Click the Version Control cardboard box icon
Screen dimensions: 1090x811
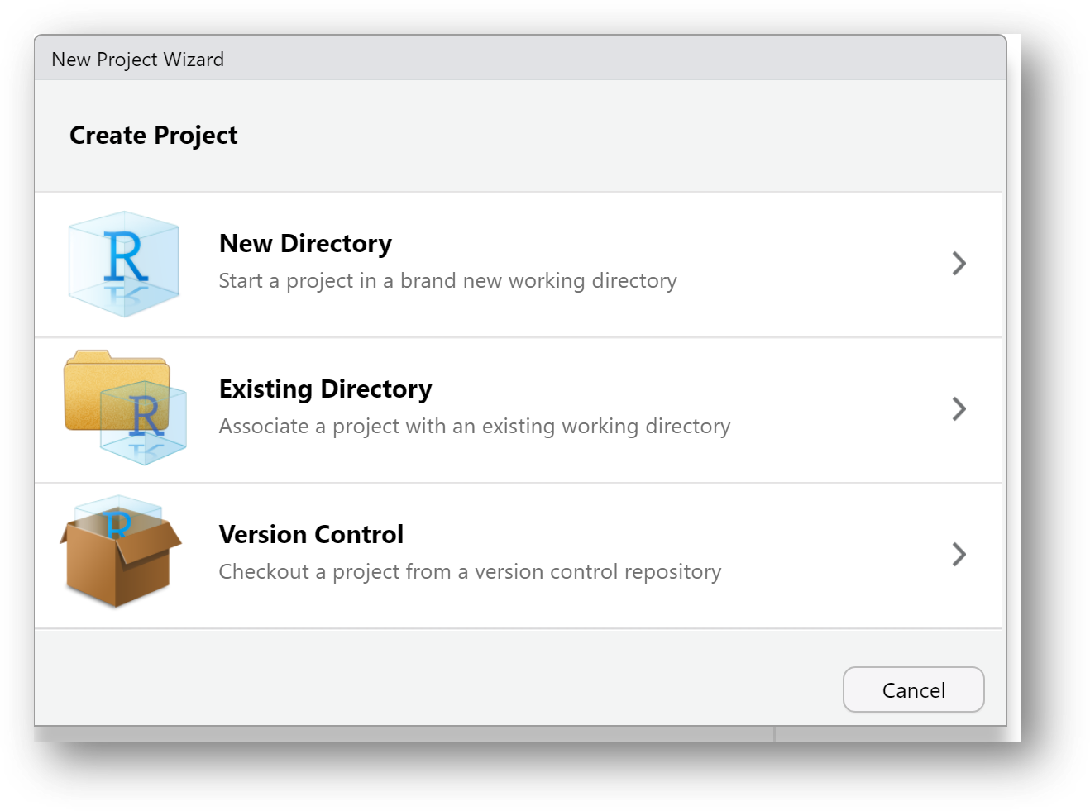[120, 554]
